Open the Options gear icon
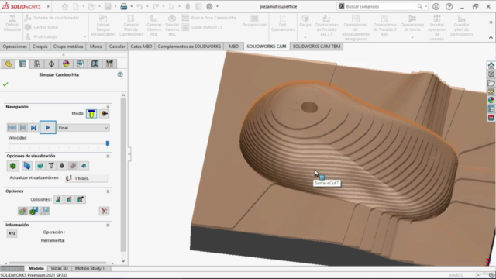 coord(209,6)
